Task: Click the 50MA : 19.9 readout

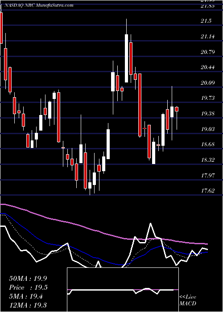Action: 29,279
